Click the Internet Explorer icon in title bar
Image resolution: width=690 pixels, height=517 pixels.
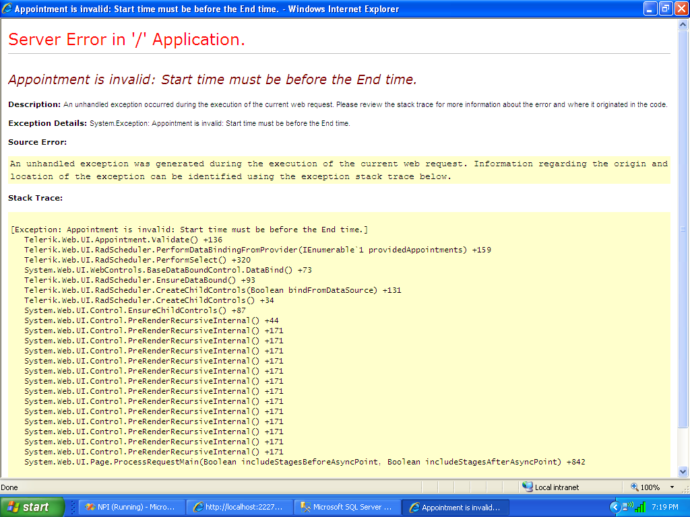7,8
